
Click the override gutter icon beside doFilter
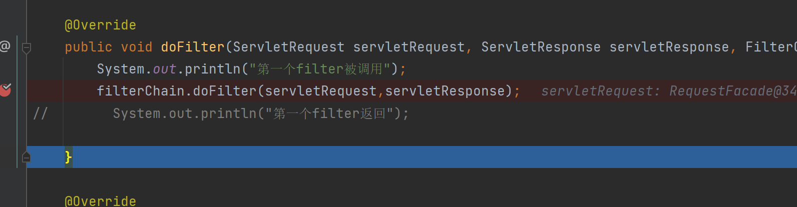5,46
